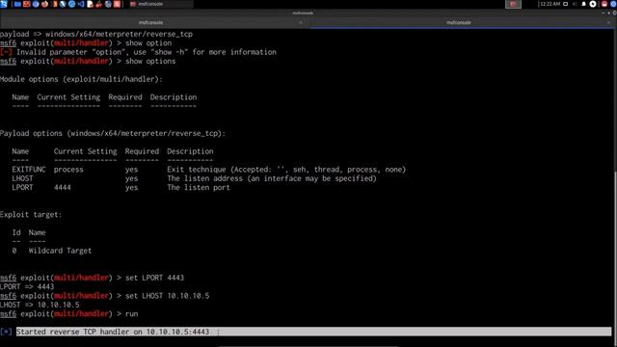Open the Kali applications menu icon

tap(4, 4)
